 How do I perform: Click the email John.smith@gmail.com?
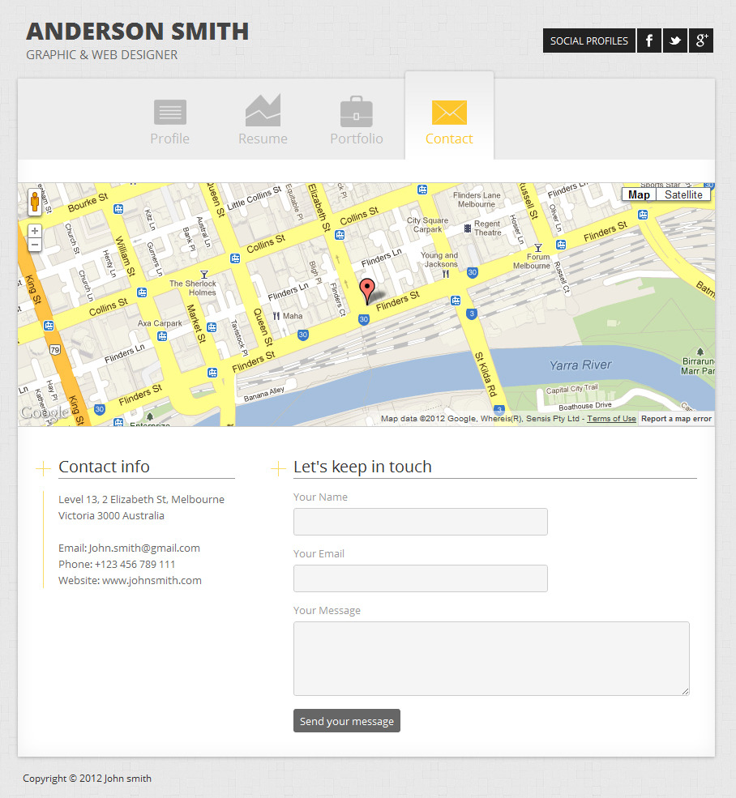144,548
